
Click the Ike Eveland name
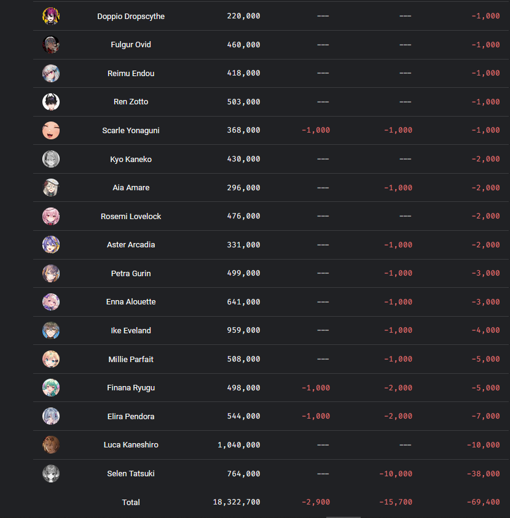(x=131, y=331)
